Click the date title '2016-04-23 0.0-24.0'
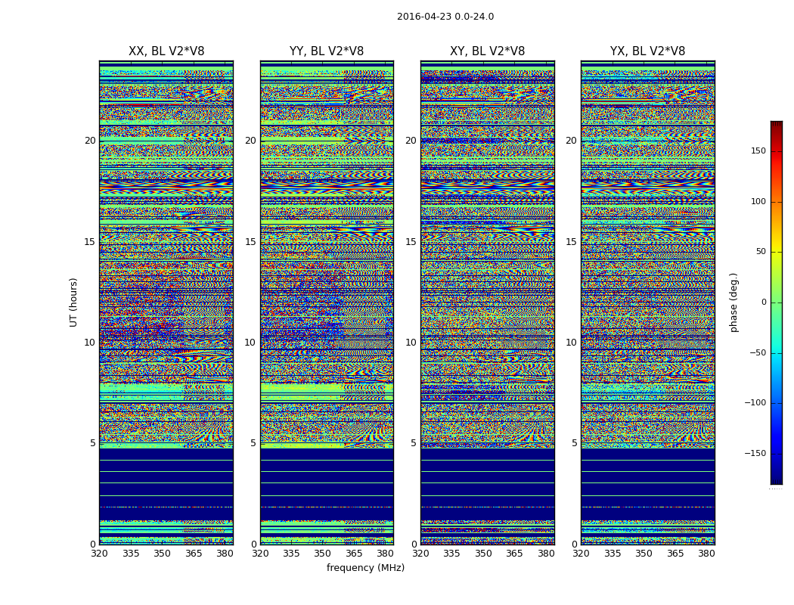The height and width of the screenshot is (605, 794). 445,17
